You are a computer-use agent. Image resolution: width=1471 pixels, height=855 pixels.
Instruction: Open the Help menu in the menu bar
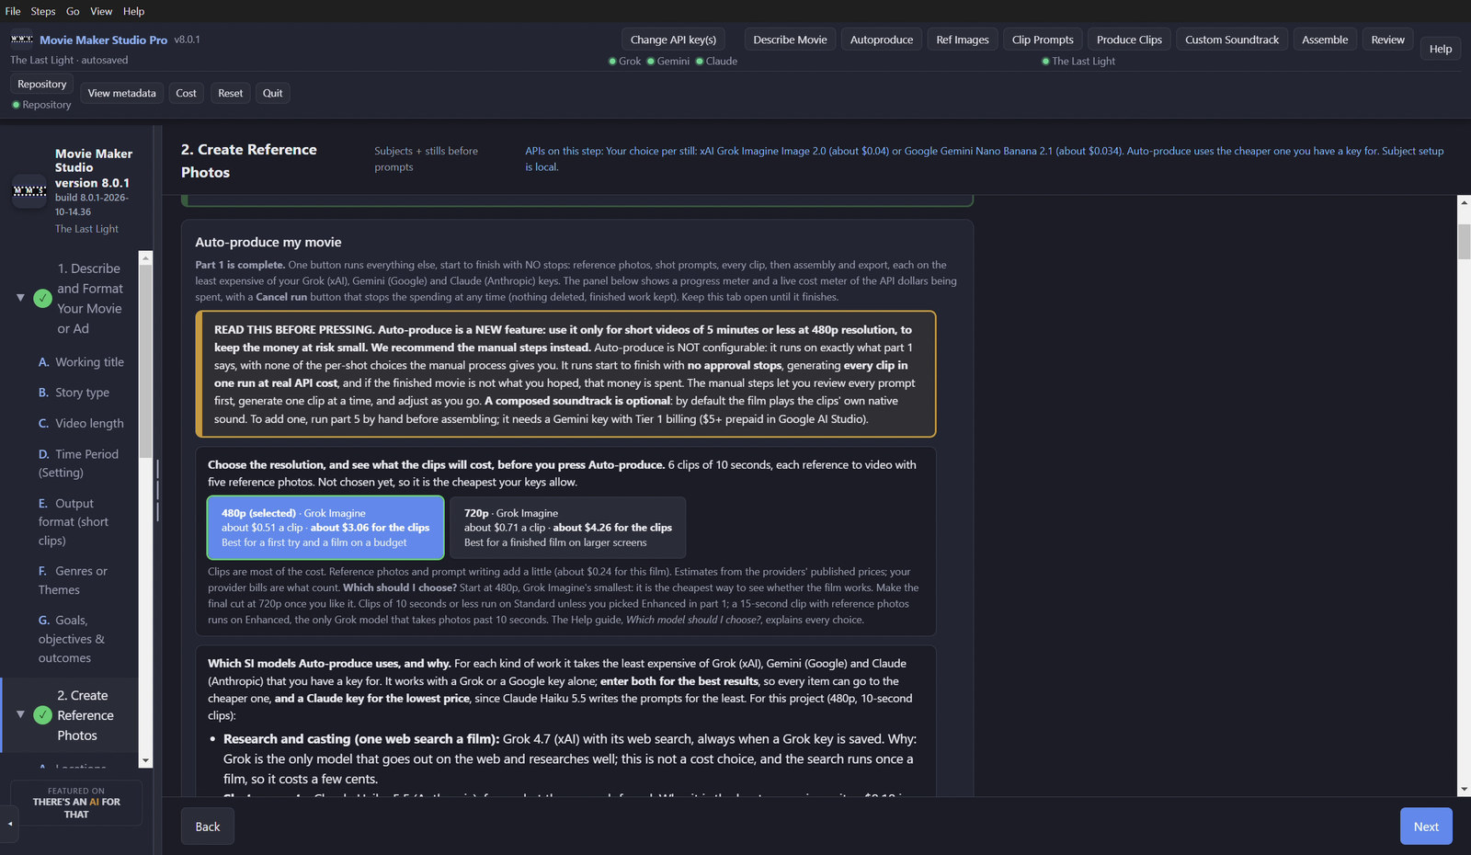point(134,11)
